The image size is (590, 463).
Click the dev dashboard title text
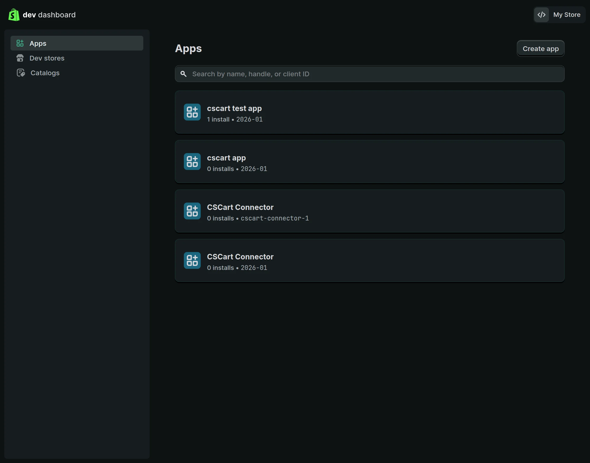pos(49,15)
